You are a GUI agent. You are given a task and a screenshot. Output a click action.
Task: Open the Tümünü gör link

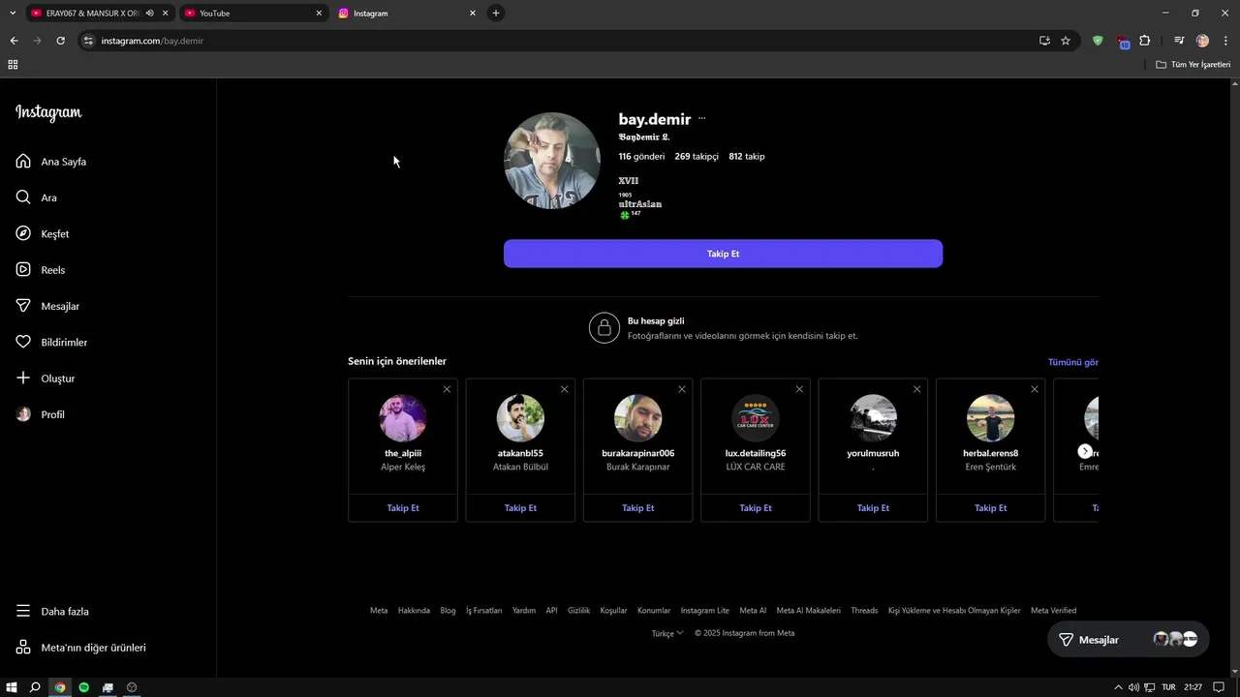(x=1072, y=362)
